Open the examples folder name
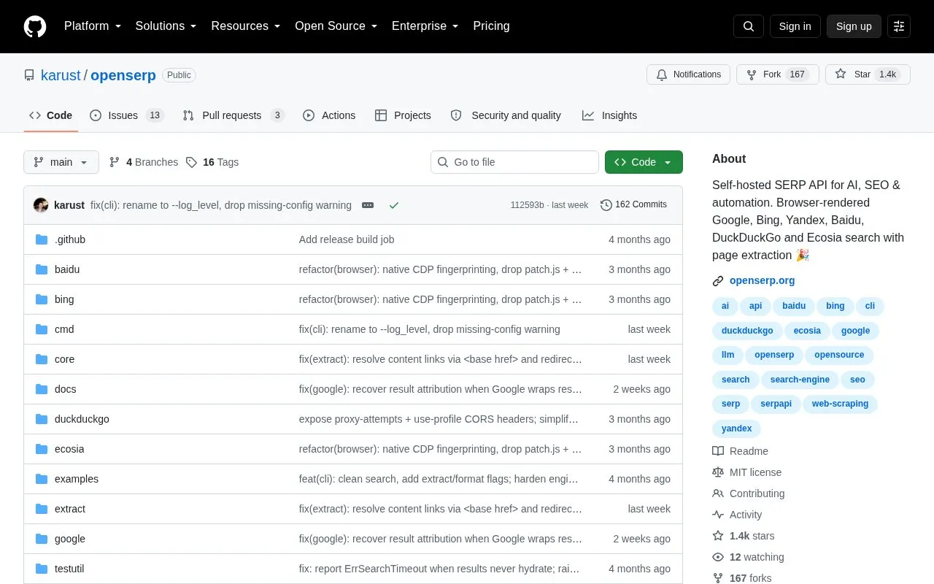The image size is (934, 584). pyautogui.click(x=77, y=479)
